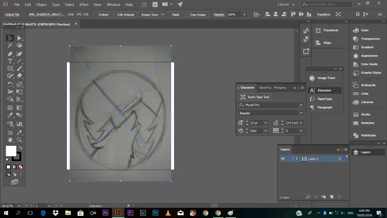Click the white Fill color swatch
This screenshot has height=218, width=387.
[x=11, y=151]
